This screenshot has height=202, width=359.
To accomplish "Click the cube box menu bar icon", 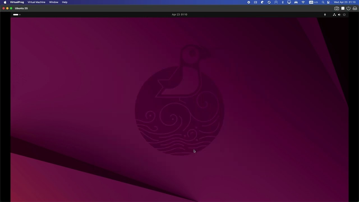I will coord(262,2).
